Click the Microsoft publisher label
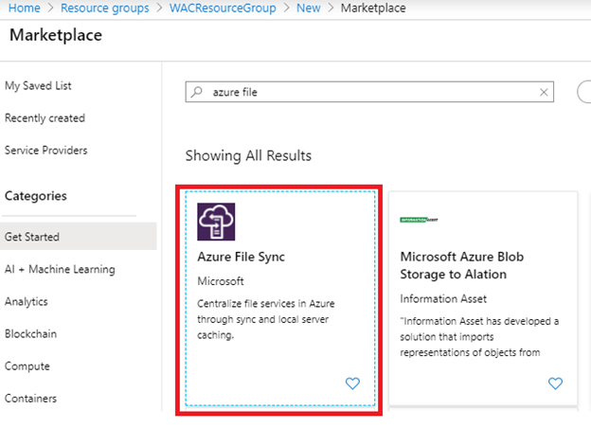 (221, 281)
